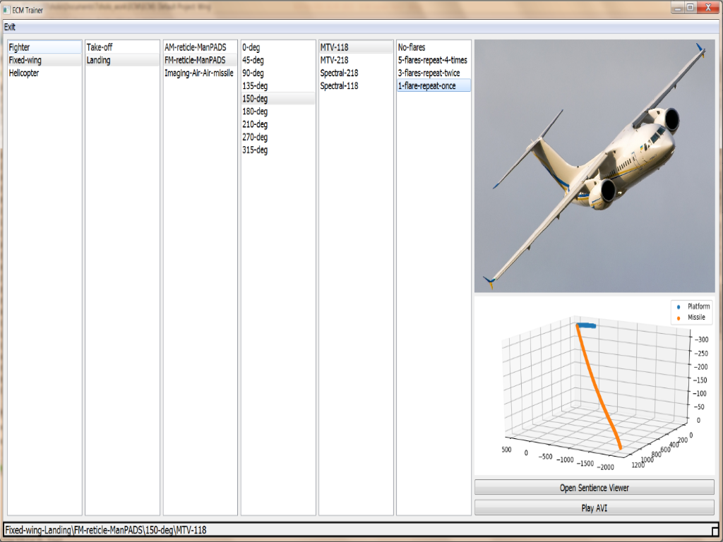
Task: Select 3-flares-repeat-twice sequence
Action: [x=429, y=73]
